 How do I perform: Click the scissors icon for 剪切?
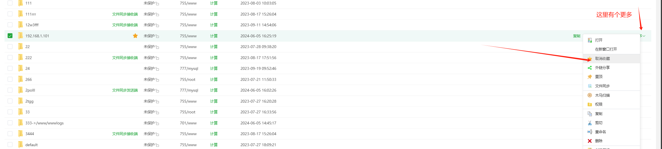[x=590, y=123]
